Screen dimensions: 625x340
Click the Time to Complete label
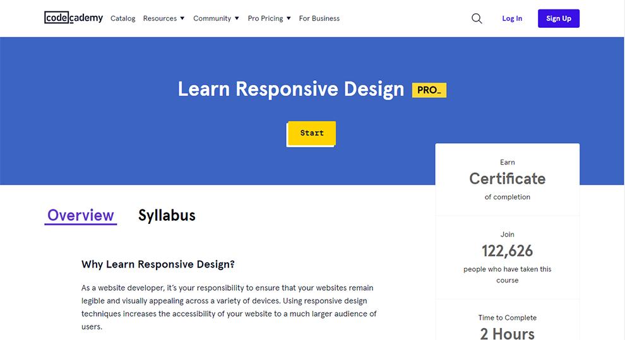(507, 318)
